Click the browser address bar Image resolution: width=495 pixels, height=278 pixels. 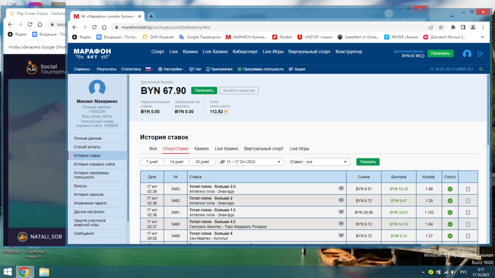(267, 27)
